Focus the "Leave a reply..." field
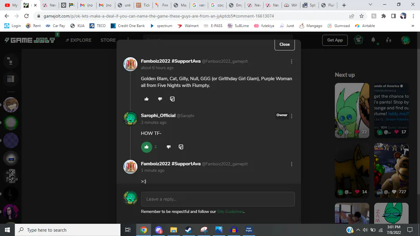Screen dimensions: 420x236 [x=218, y=199]
